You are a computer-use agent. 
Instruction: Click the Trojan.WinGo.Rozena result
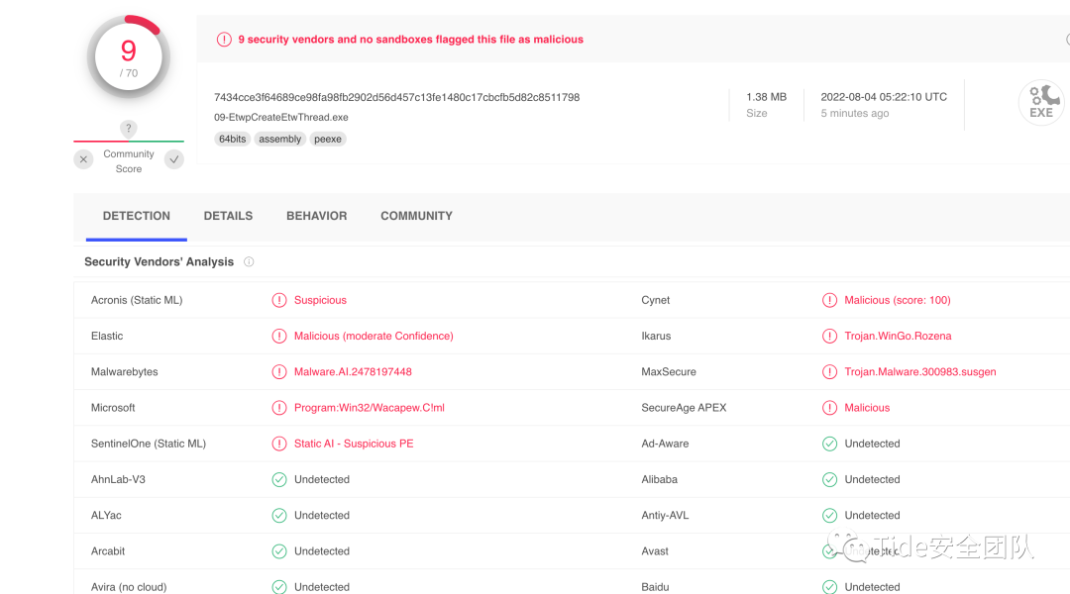click(x=898, y=337)
